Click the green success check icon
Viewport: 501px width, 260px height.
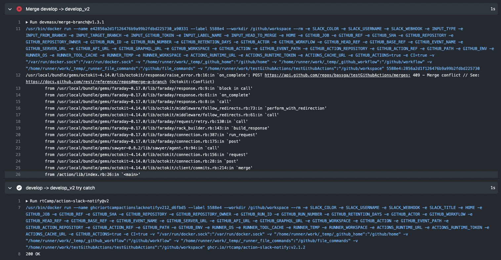(19, 188)
